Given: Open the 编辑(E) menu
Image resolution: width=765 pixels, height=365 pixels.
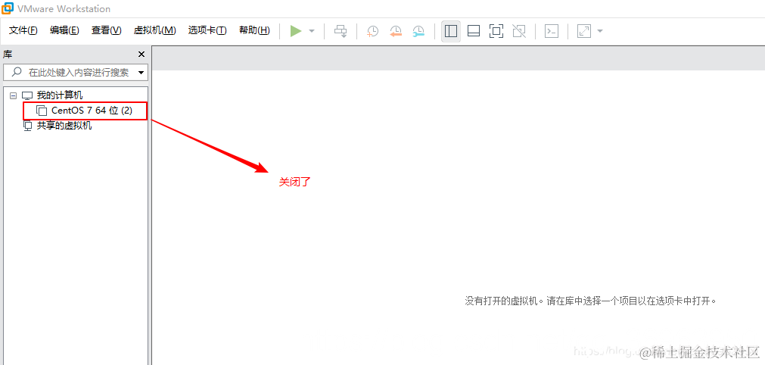Looking at the screenshot, I should click(64, 31).
